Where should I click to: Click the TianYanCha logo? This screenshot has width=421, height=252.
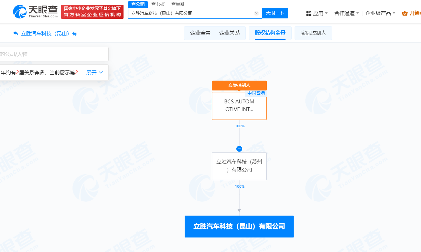[x=35, y=12]
